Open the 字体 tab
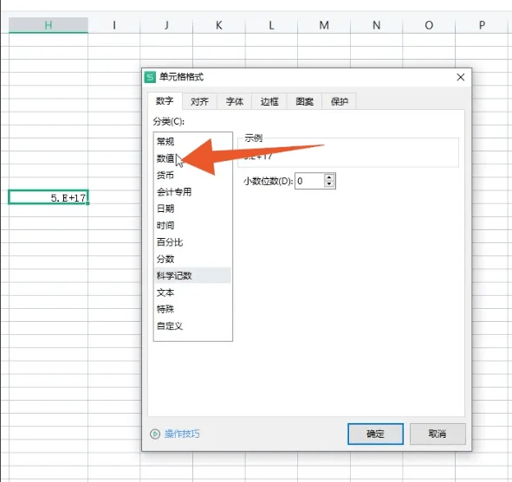The width and height of the screenshot is (512, 482). click(235, 101)
